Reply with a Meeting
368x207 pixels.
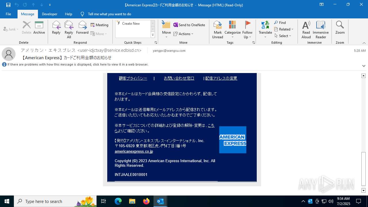click(x=99, y=25)
